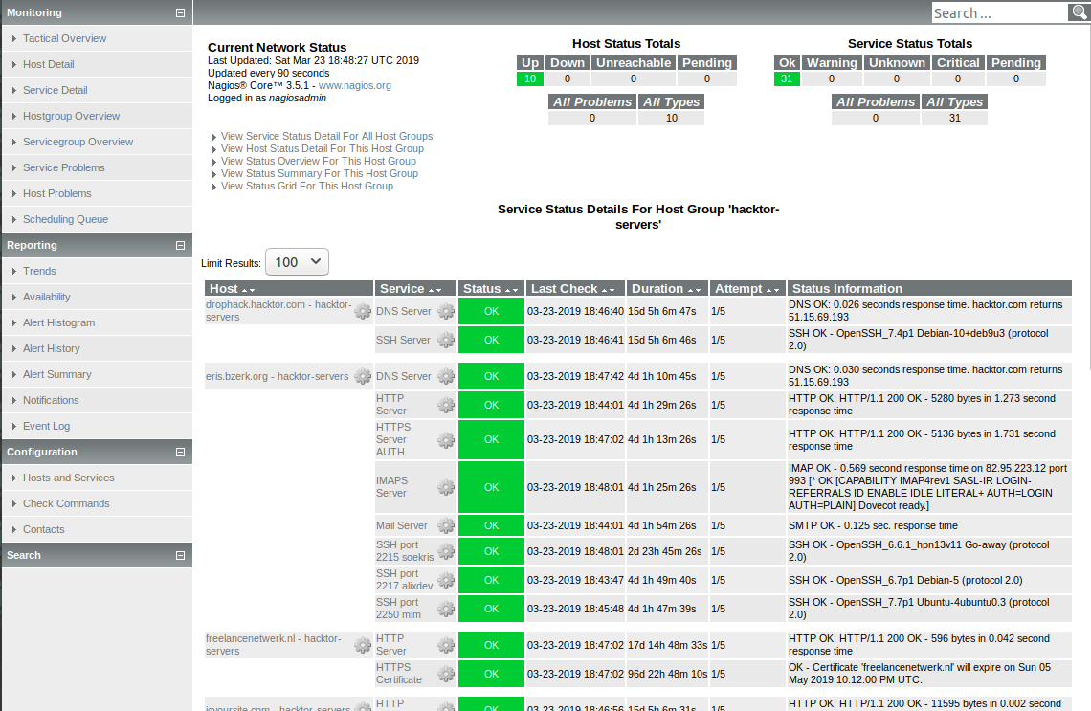Click the magnifier search icon
Image resolution: width=1091 pixels, height=711 pixels.
pyautogui.click(x=1078, y=12)
